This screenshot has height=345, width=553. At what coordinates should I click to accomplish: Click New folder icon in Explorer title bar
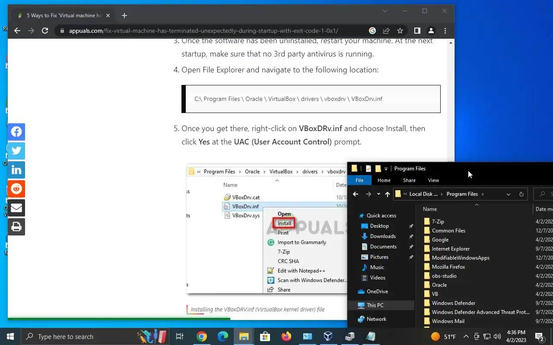[x=378, y=169]
